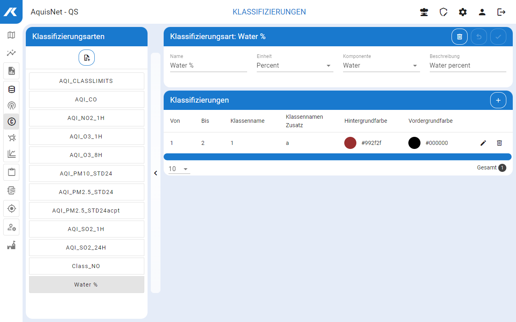Expand the Einheit Percent dropdown
Screen dimensions: 516x322
coord(328,66)
